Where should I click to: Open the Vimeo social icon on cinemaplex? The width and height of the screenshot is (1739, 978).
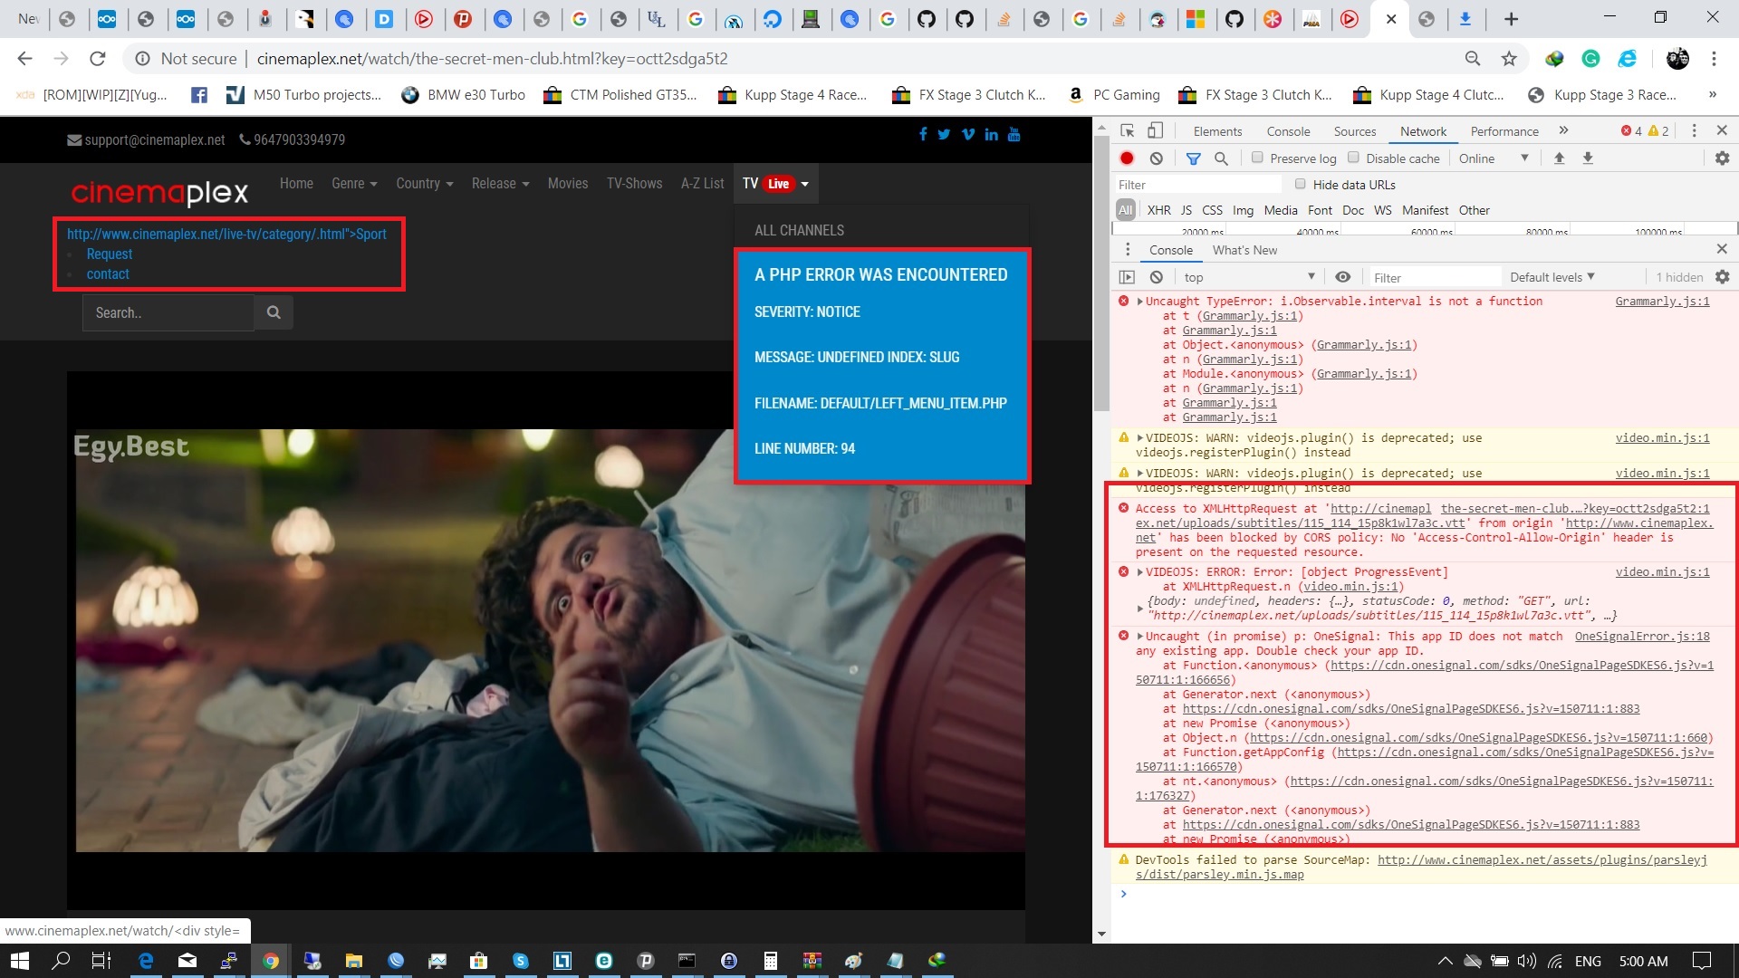coord(968,134)
